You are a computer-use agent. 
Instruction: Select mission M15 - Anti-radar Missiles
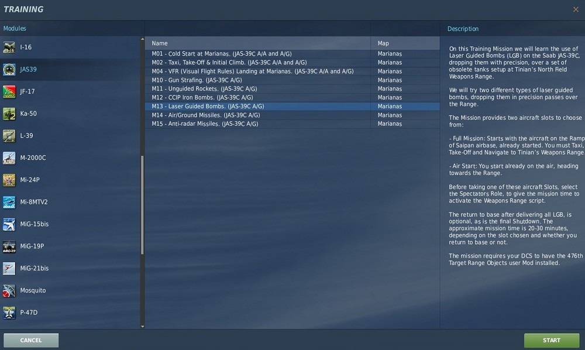pos(292,124)
